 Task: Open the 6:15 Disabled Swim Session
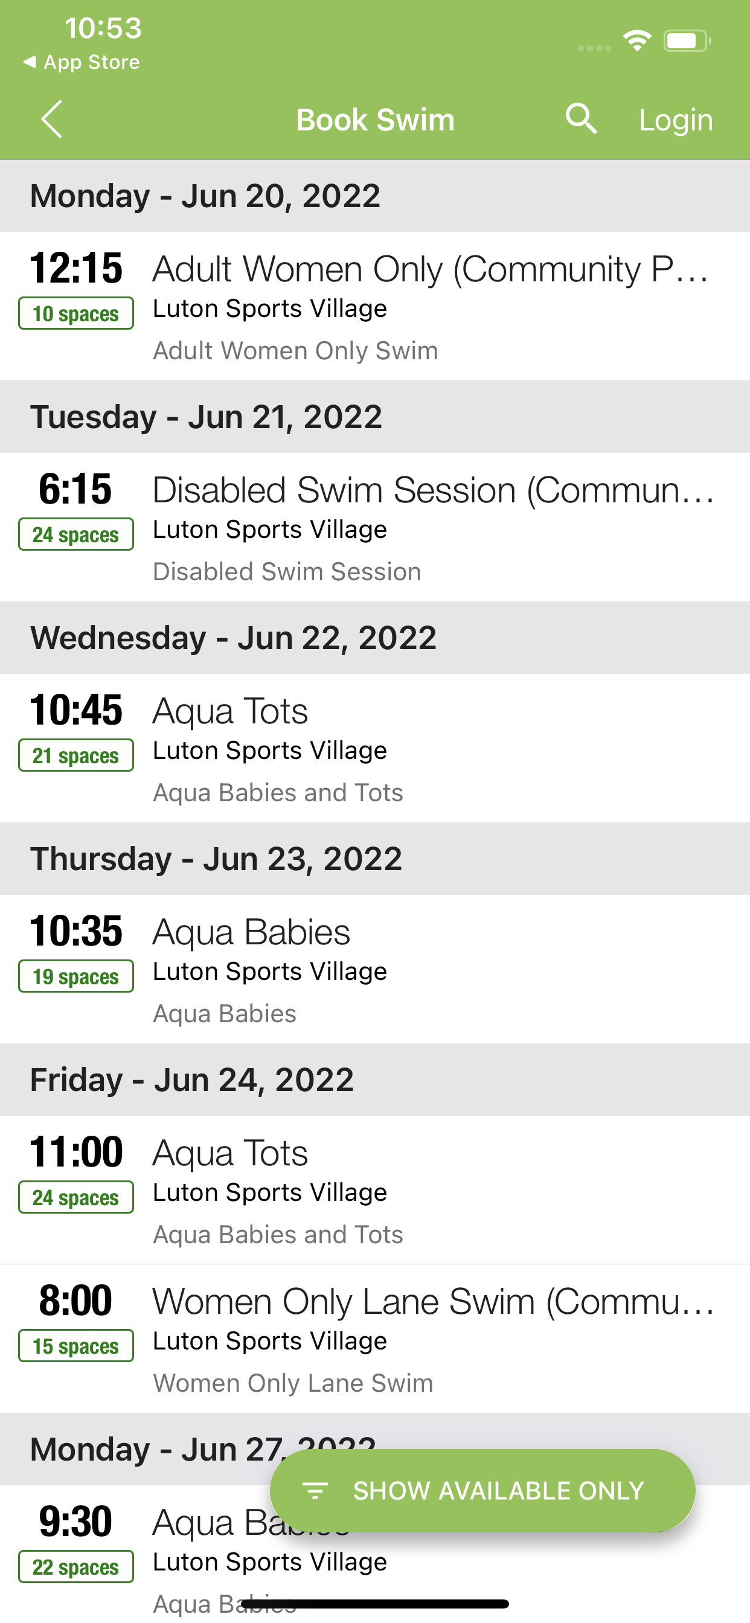point(375,527)
